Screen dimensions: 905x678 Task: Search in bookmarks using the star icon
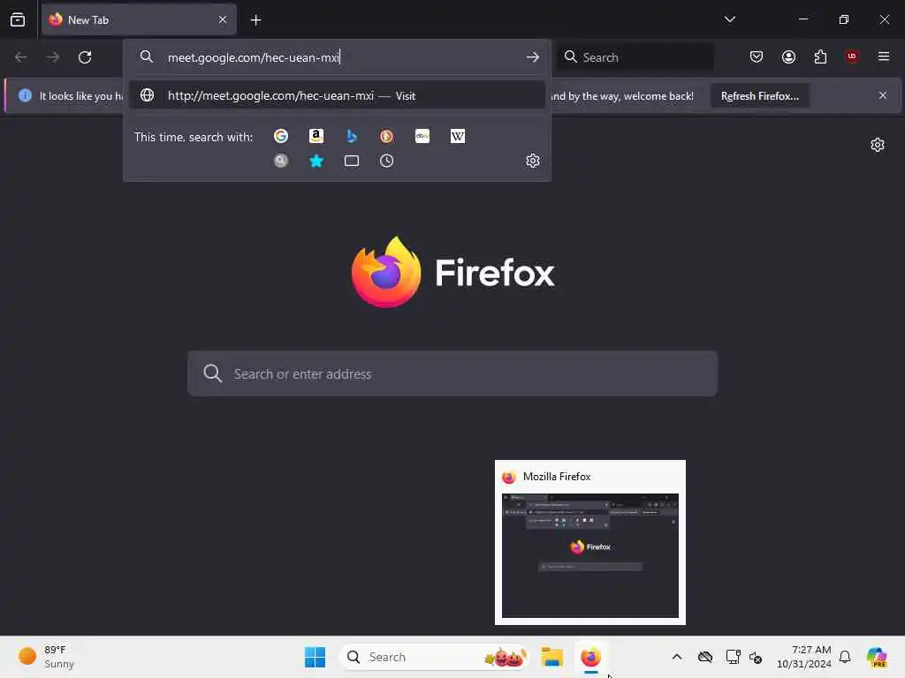(x=316, y=161)
